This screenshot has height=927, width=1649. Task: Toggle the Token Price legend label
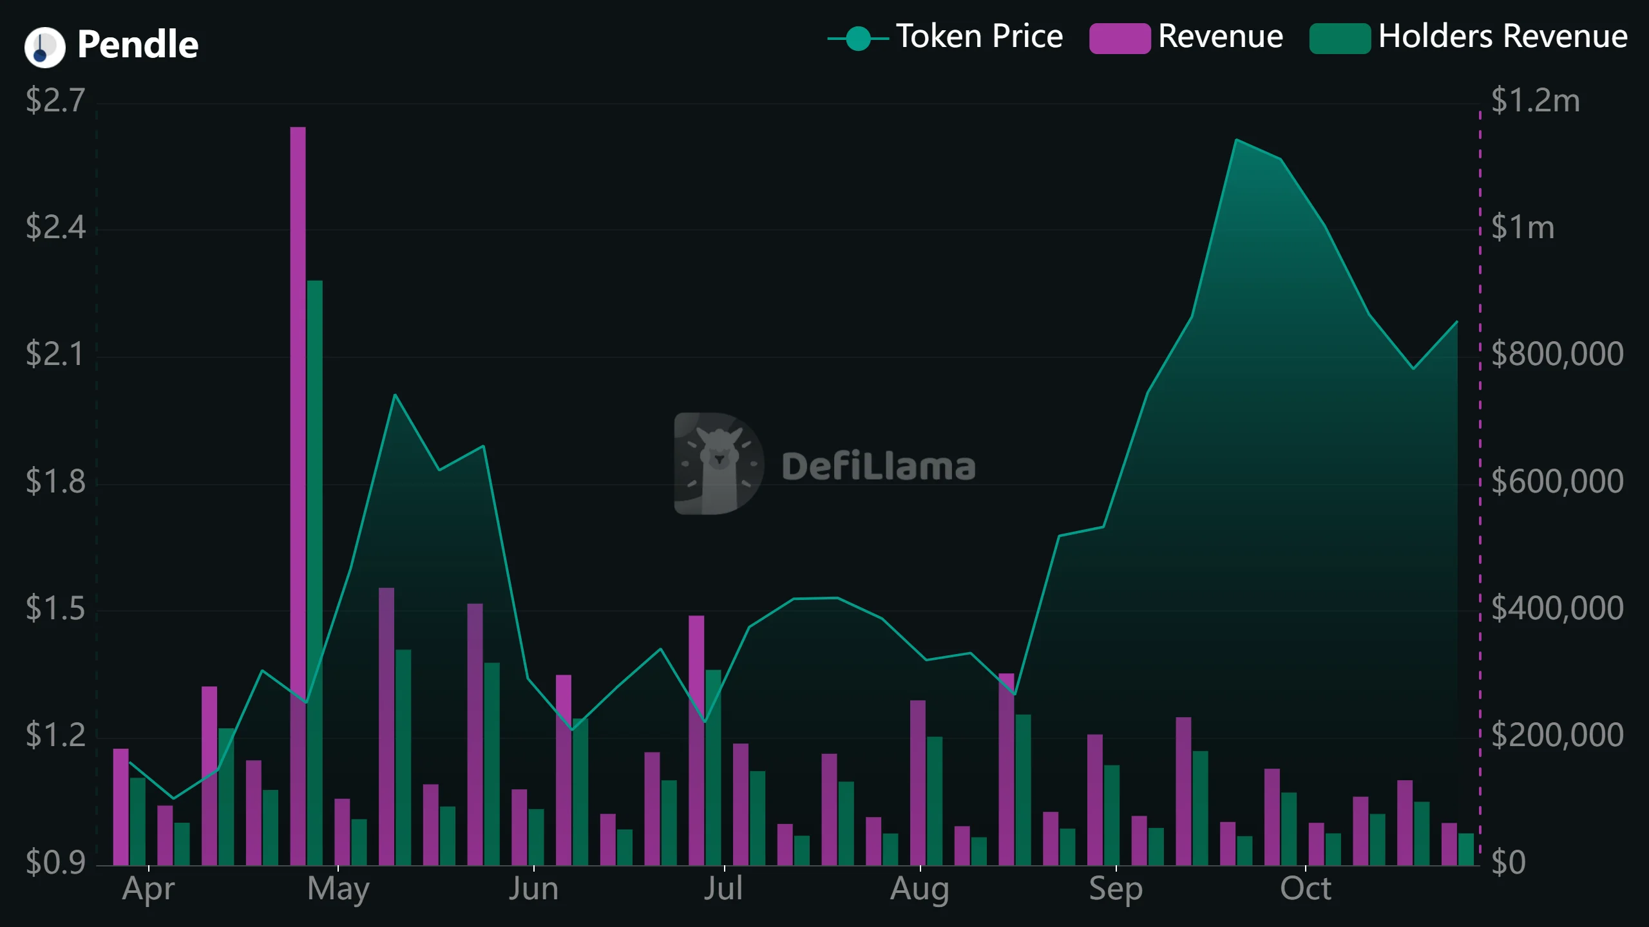pos(979,37)
